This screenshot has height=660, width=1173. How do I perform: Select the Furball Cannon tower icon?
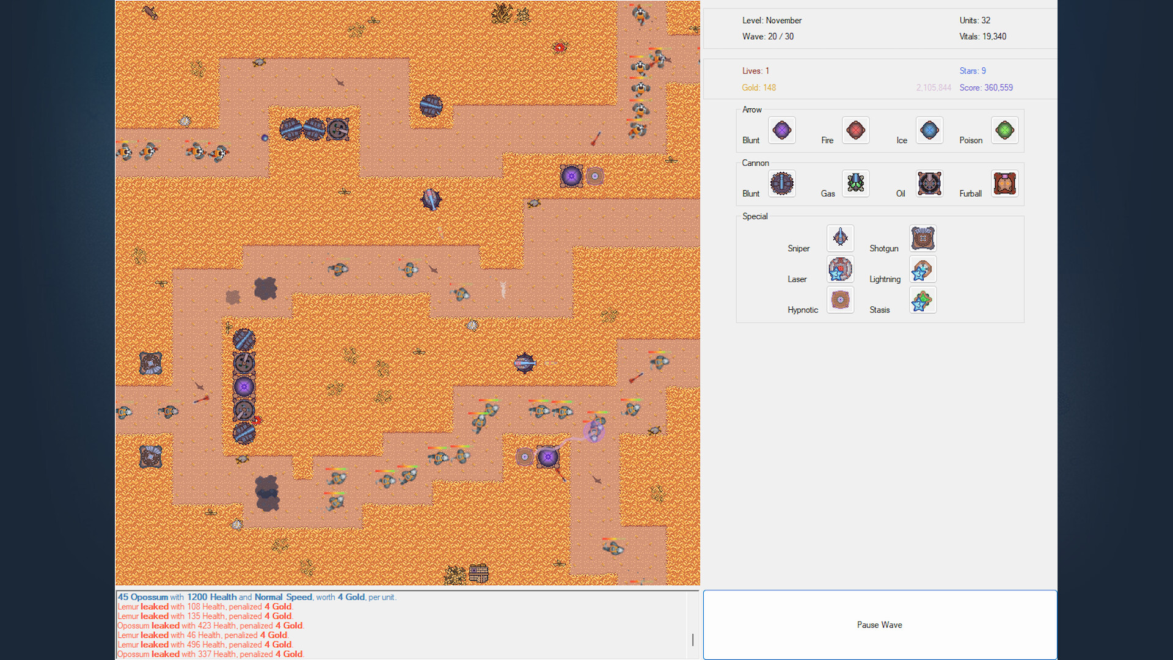tap(1004, 183)
